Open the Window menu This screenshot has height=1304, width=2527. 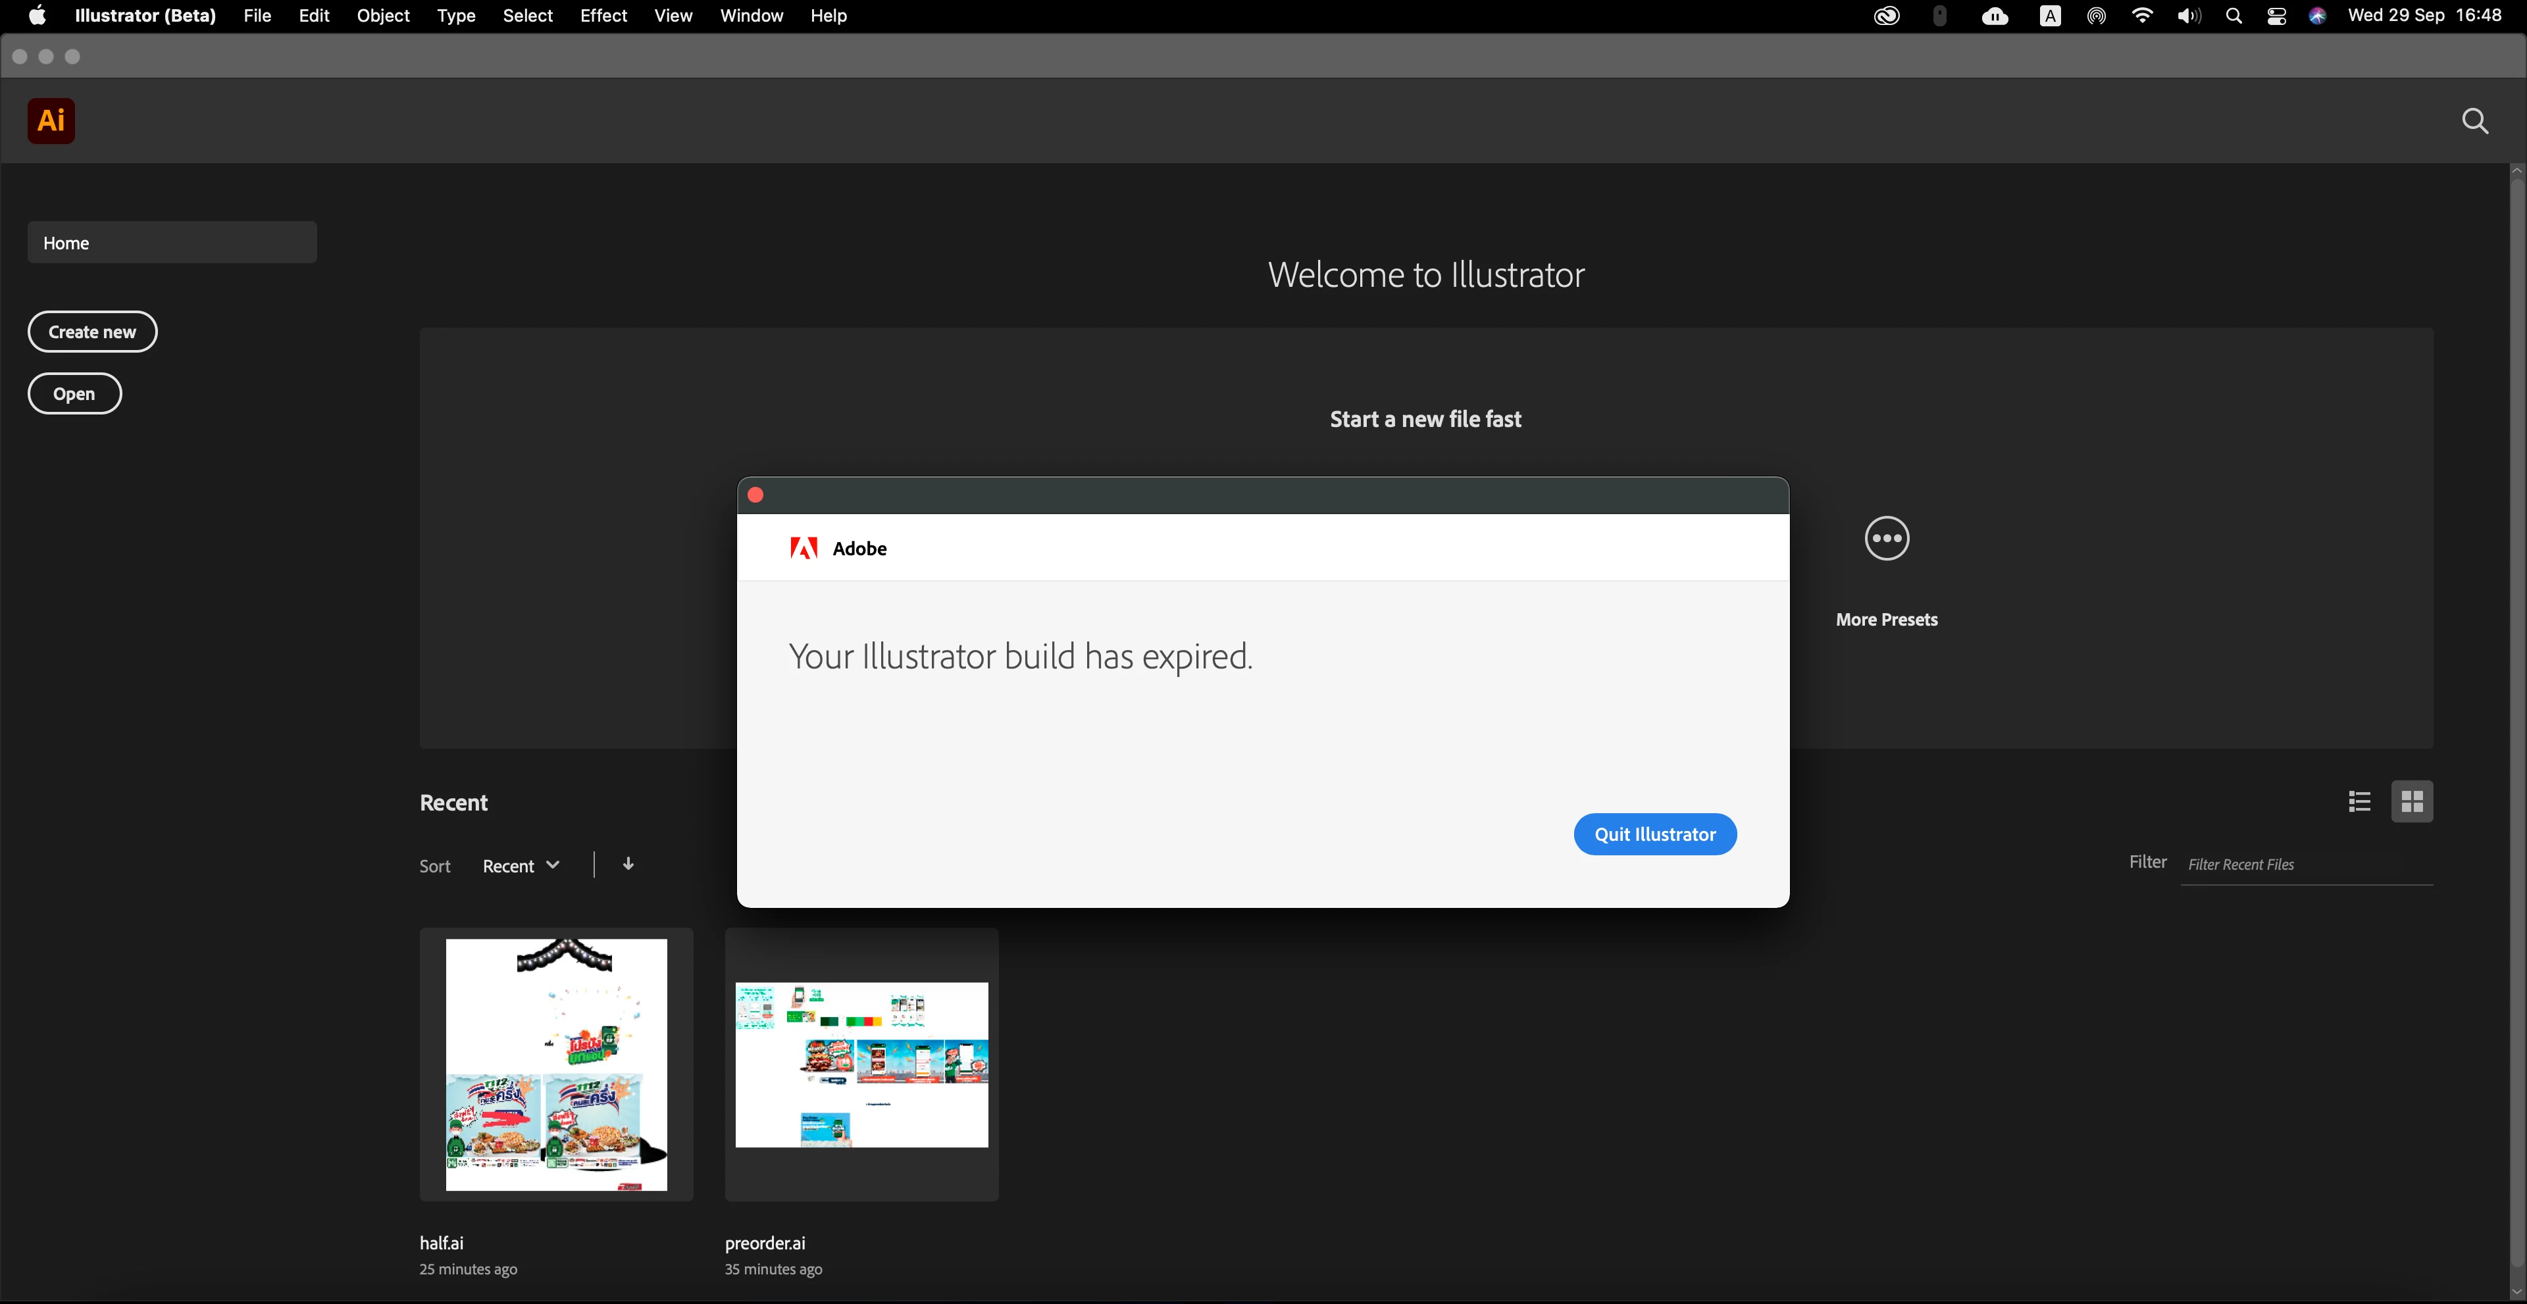tap(750, 16)
